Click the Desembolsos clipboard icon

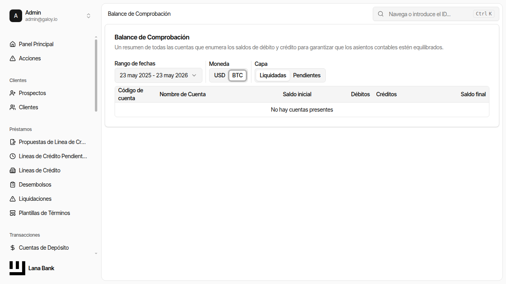click(x=13, y=185)
